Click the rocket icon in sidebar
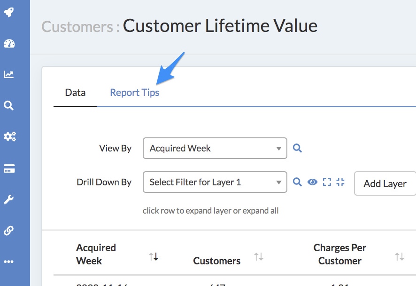Image resolution: width=416 pixels, height=286 pixels. pos(9,12)
